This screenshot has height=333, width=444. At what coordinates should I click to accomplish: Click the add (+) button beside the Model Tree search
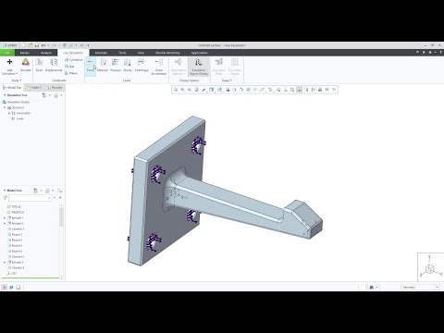click(x=60, y=198)
